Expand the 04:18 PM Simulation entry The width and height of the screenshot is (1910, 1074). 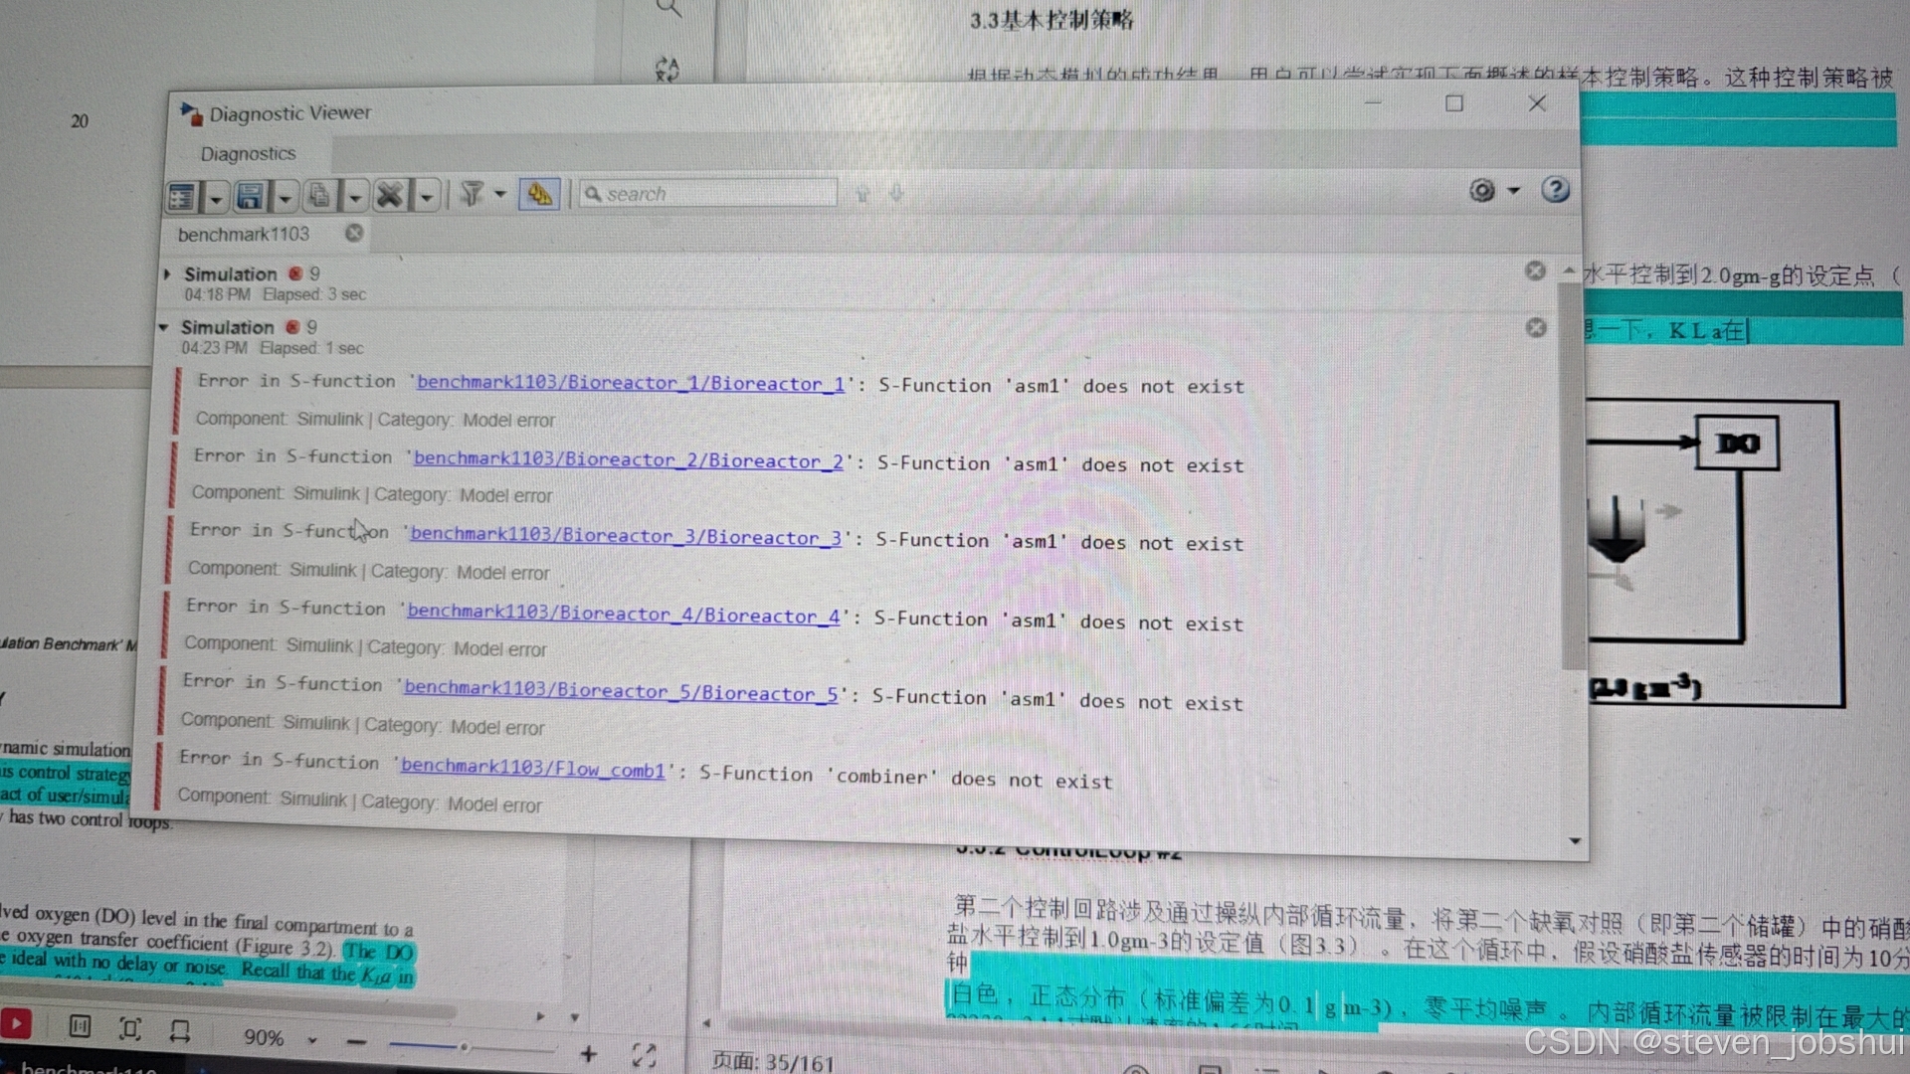(167, 273)
